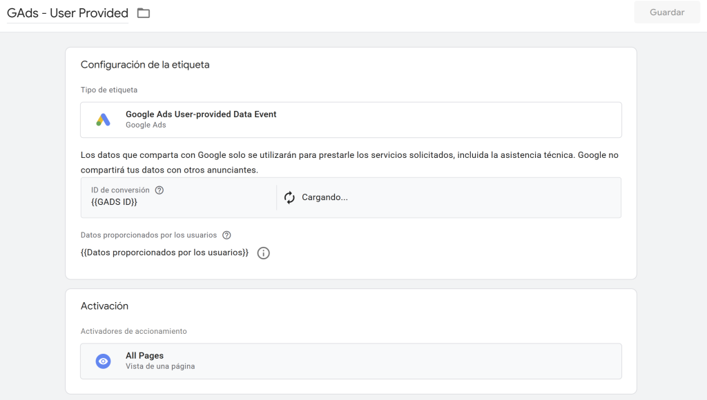Select Google Ads User-provided Data Event tag type
This screenshot has width=707, height=400.
click(201, 114)
